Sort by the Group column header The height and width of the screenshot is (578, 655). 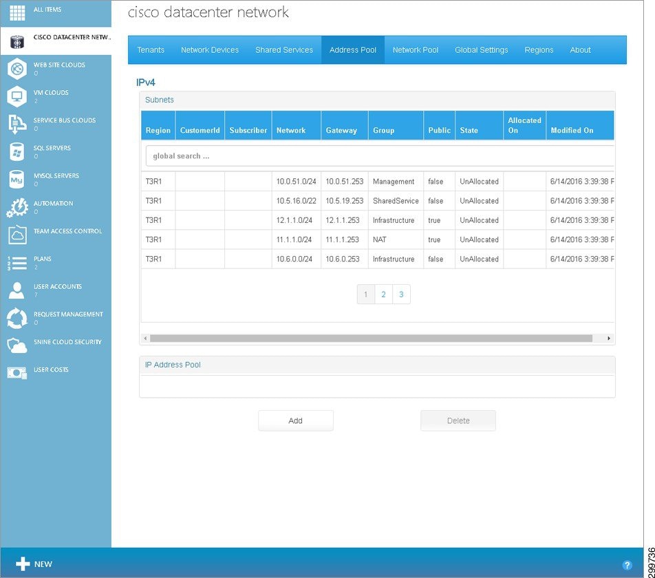pos(396,125)
